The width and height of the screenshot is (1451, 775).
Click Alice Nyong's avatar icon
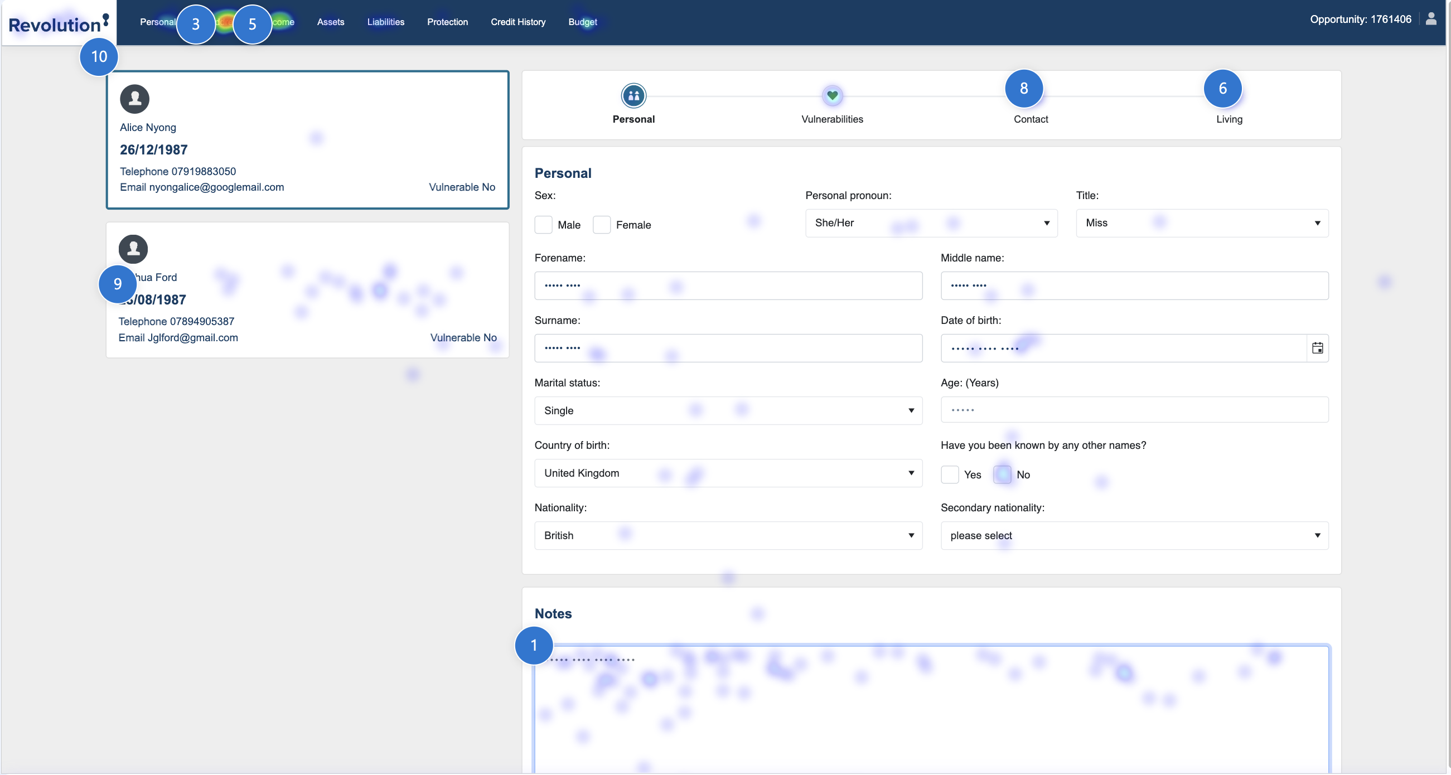[x=134, y=100]
